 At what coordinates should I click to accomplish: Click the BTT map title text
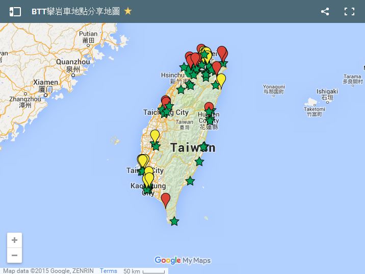click(x=75, y=11)
